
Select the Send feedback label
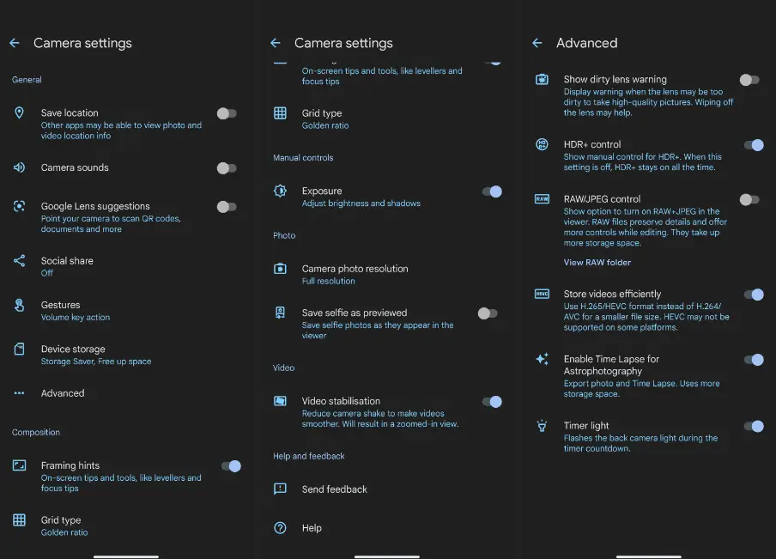click(335, 489)
